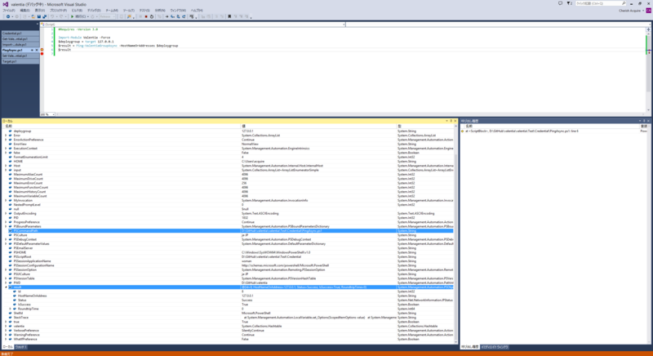Click the code editor vertical scrollbar
The width and height of the screenshot is (653, 356).
point(648,71)
